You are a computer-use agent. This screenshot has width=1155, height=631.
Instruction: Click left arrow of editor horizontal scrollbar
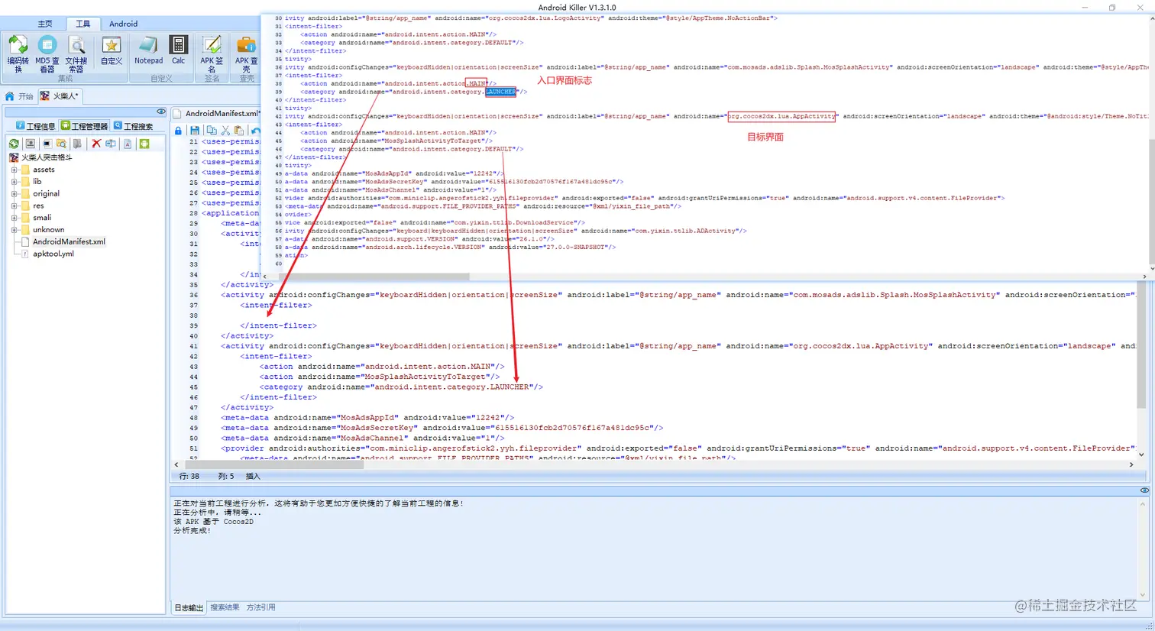(x=176, y=464)
